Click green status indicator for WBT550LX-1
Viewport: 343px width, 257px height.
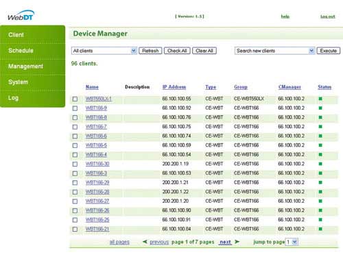(x=320, y=99)
